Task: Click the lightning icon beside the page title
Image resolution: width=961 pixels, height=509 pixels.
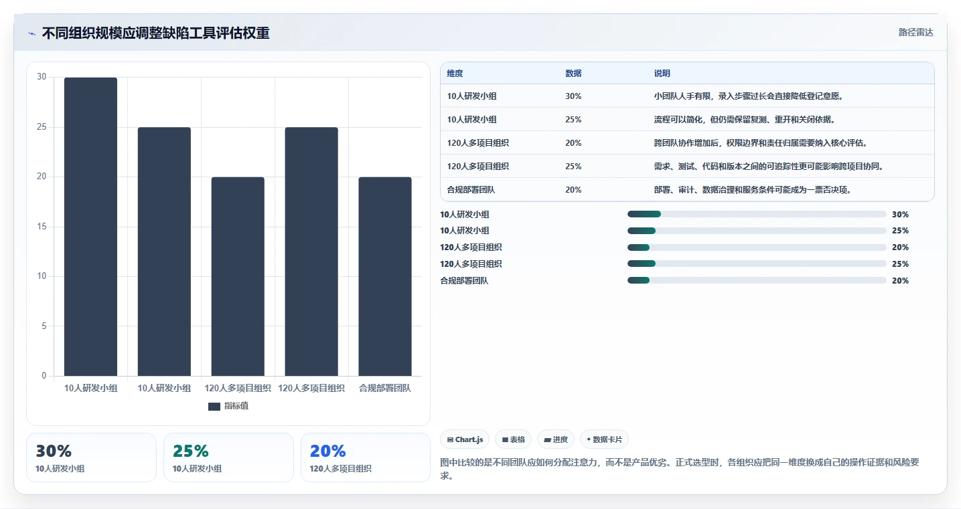Action: click(x=31, y=33)
